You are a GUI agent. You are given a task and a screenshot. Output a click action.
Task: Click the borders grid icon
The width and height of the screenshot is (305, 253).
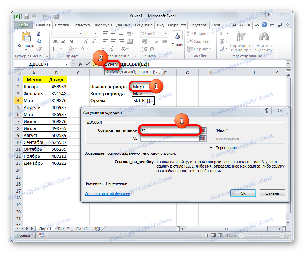click(x=56, y=49)
